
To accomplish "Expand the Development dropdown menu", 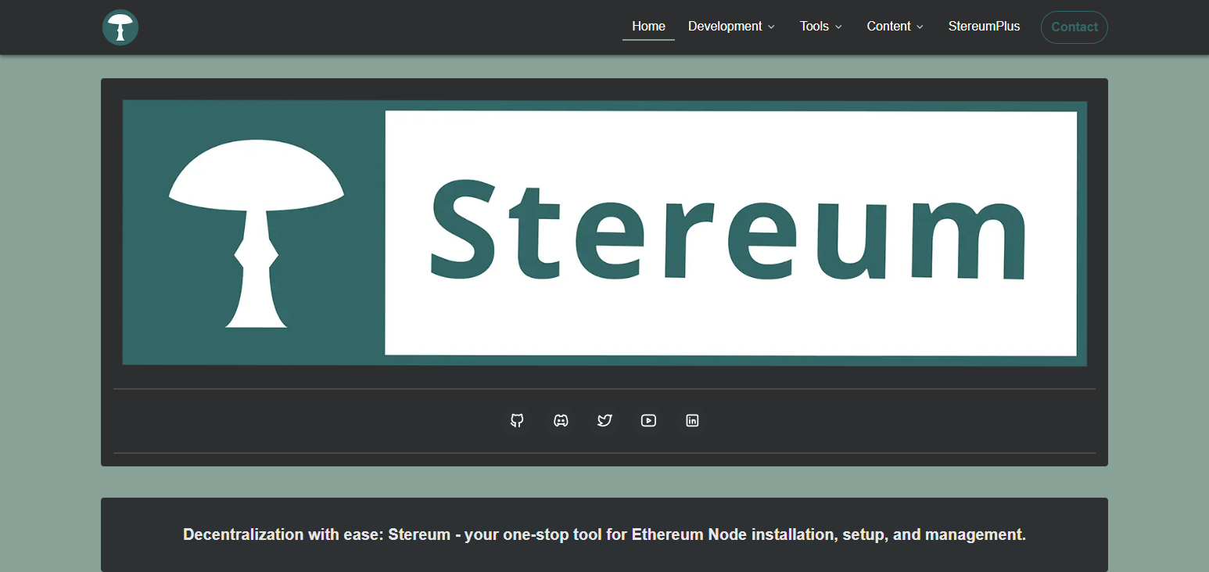I will click(x=731, y=27).
